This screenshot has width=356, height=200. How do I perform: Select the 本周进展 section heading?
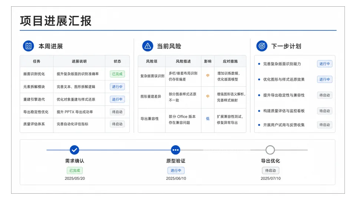[51, 46]
